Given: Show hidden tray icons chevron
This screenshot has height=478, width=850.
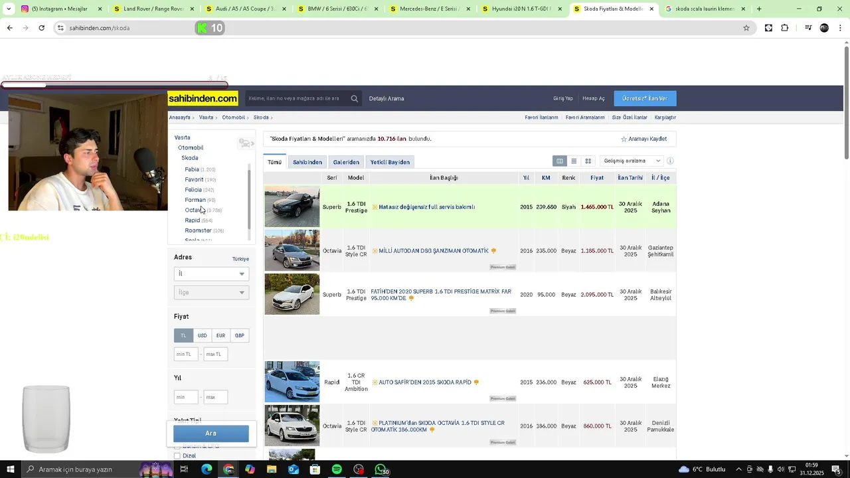Looking at the screenshot, I should tap(738, 469).
